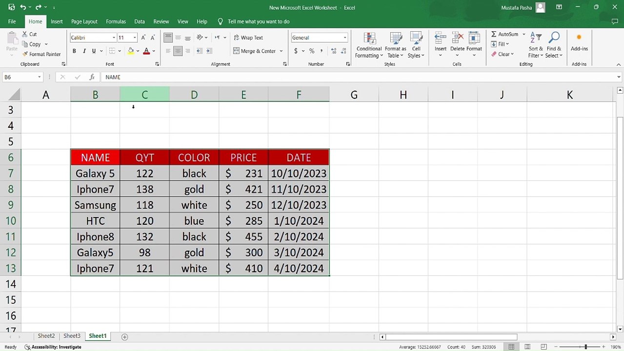Viewport: 624px width, 351px height.
Task: Open Sort & Filter
Action: point(536,45)
